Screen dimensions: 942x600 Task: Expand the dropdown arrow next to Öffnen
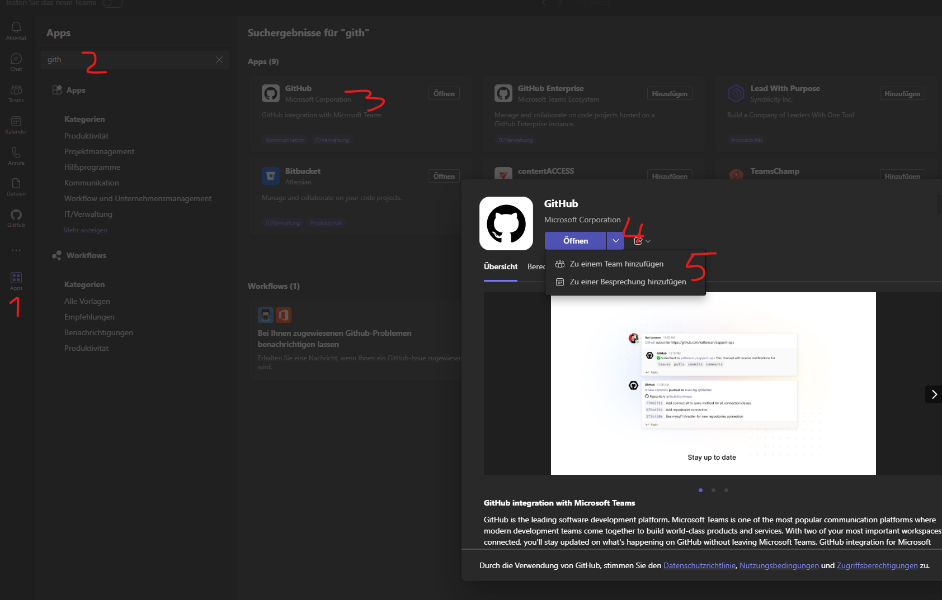coord(615,241)
